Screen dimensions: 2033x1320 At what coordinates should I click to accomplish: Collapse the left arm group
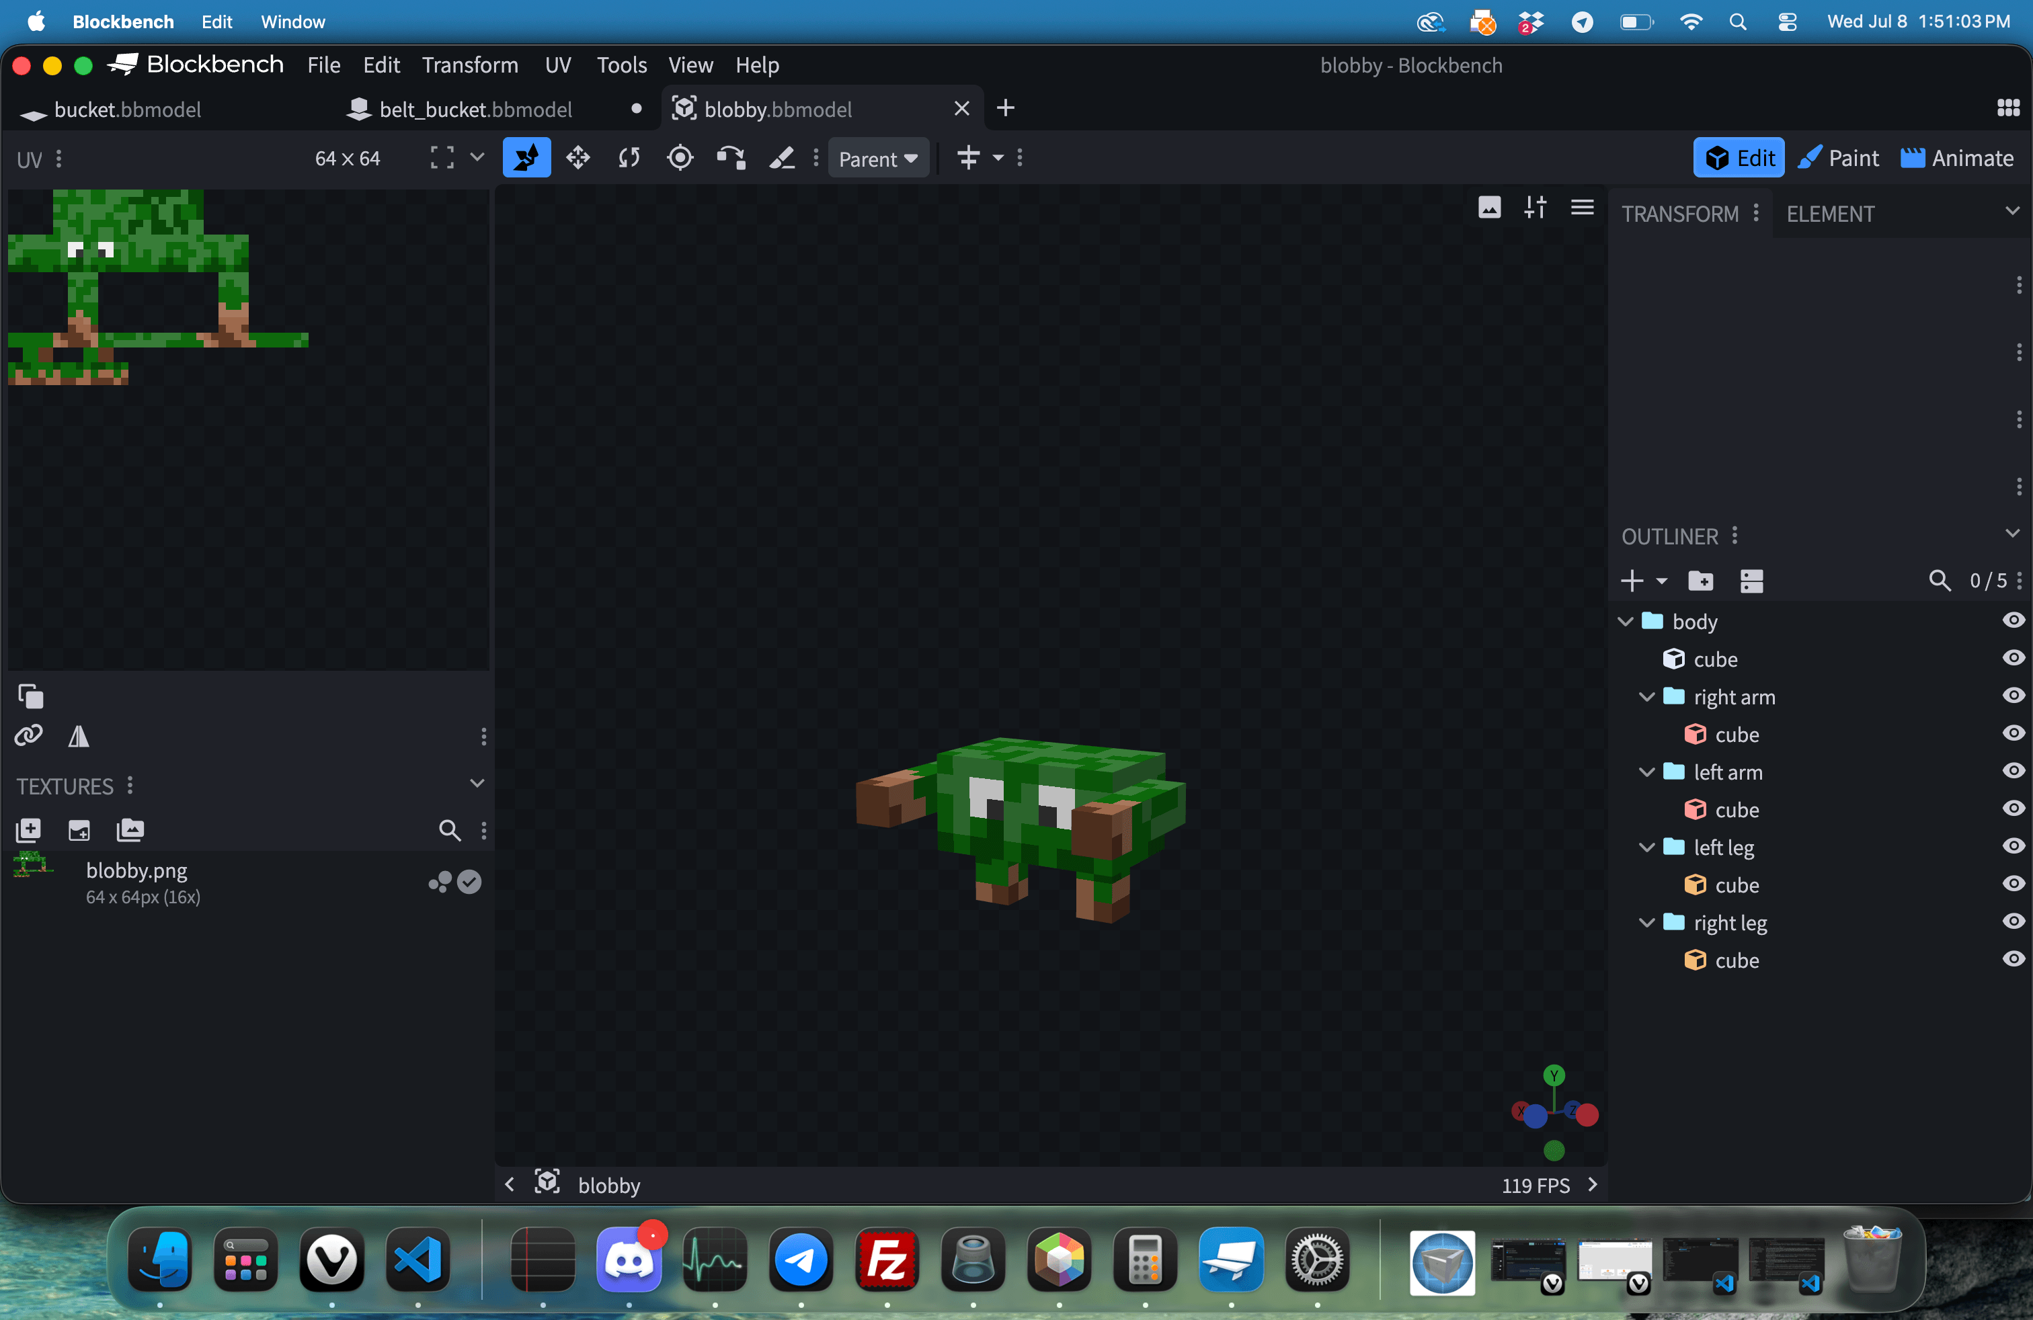[x=1647, y=772]
